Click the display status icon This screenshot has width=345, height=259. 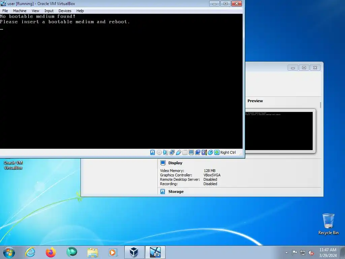191,152
